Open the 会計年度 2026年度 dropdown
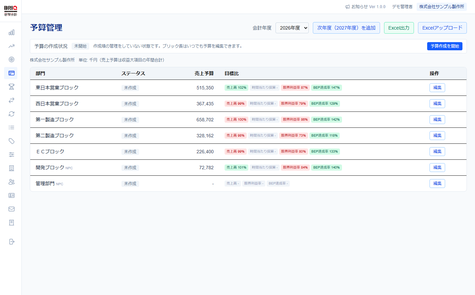This screenshot has height=295, width=475. coord(292,28)
